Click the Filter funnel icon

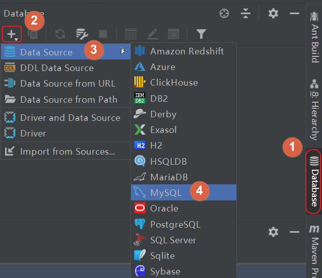pos(201,34)
